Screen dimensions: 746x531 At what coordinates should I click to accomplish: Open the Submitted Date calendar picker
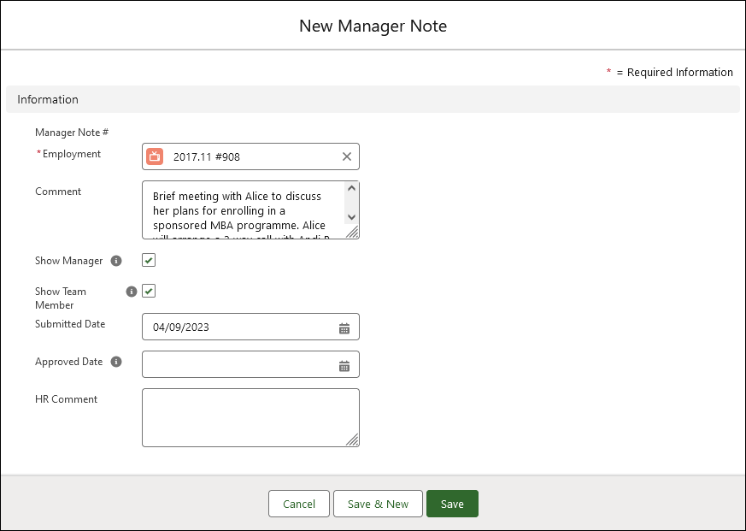pos(344,327)
